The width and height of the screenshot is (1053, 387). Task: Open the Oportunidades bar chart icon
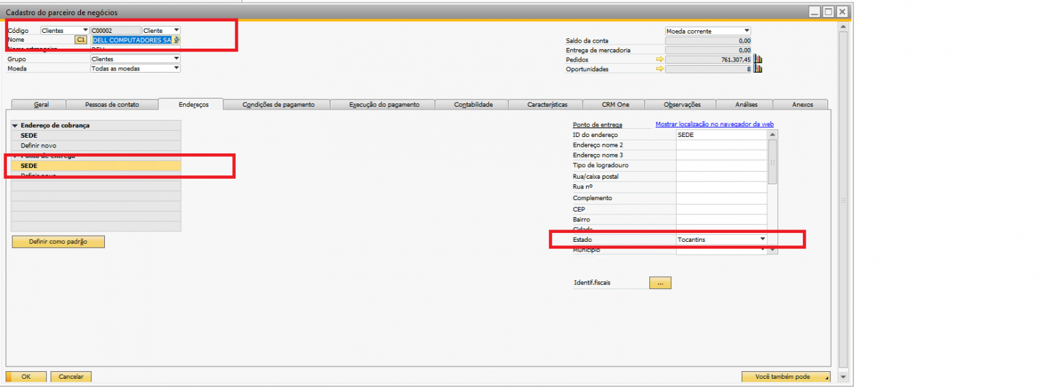[x=758, y=69]
